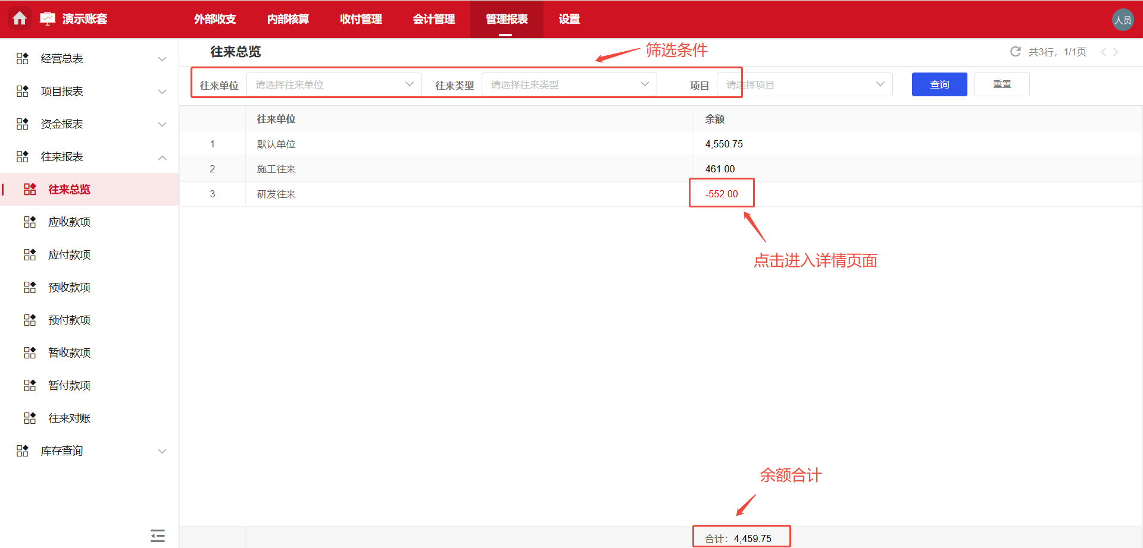This screenshot has height=548, width=1143.
Task: Collapse the sidebar via the bottom-left icon
Action: (157, 535)
